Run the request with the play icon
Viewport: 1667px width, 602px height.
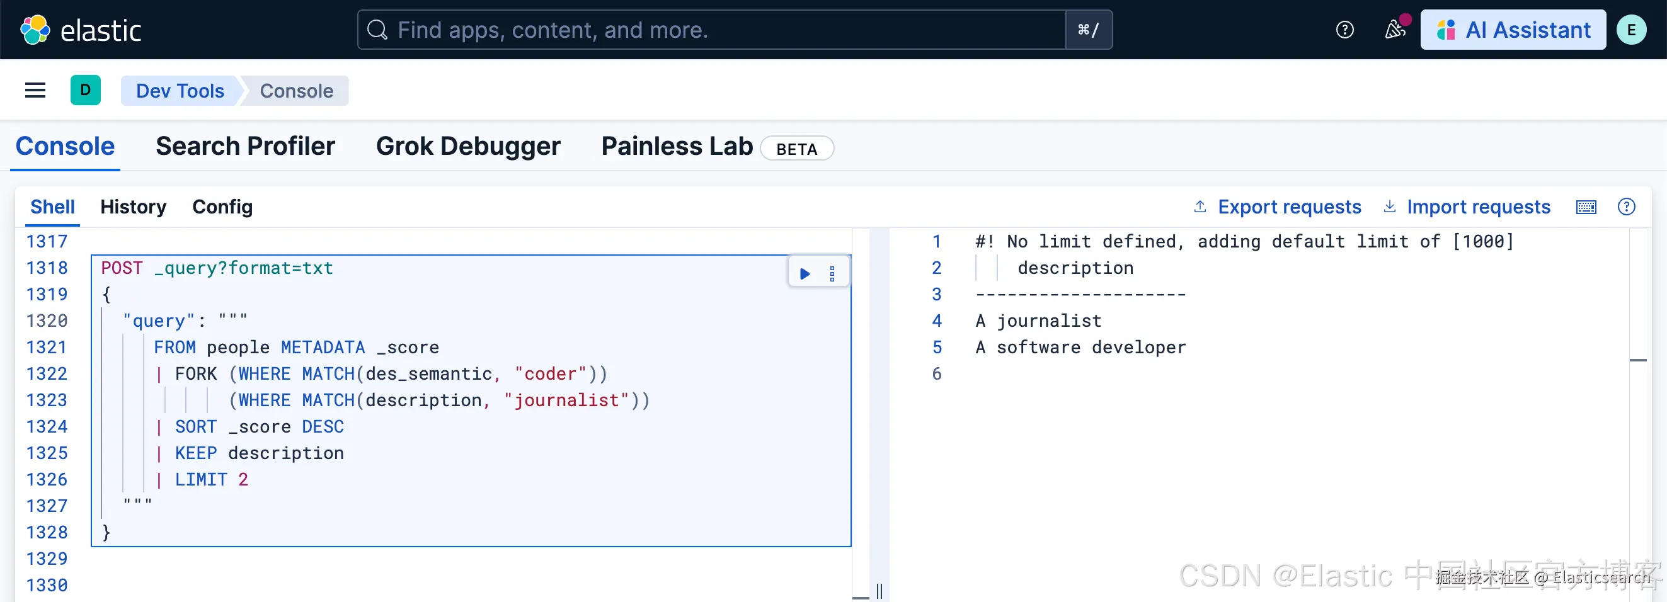point(805,273)
